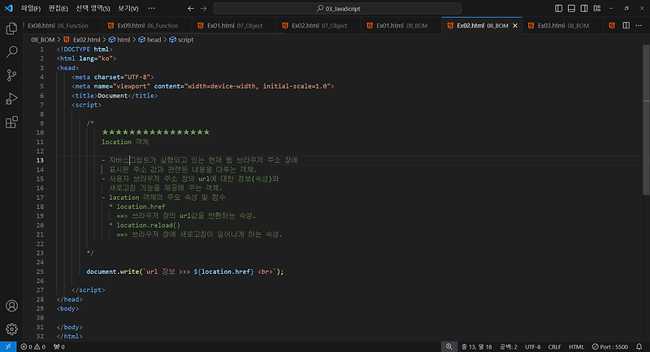
Task: Toggle the bottom panel layout icon
Action: 571,8
